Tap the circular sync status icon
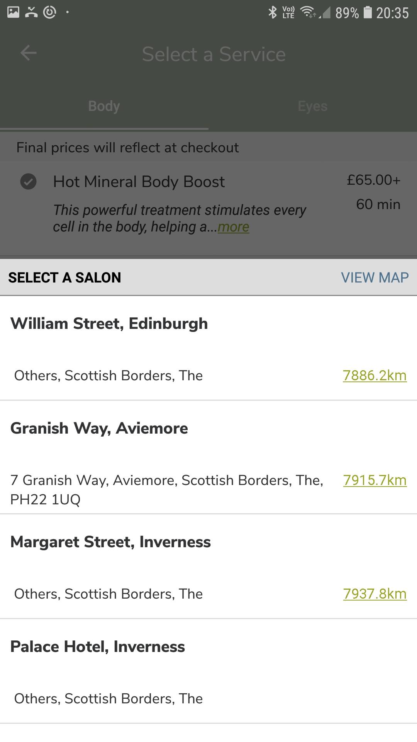 [50, 12]
